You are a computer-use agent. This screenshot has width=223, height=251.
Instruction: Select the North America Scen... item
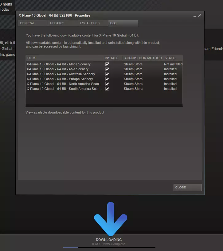(x=64, y=84)
